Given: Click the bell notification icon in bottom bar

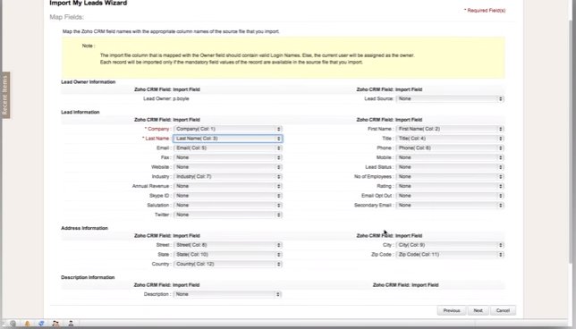Looking at the screenshot, I should click(x=27, y=323).
